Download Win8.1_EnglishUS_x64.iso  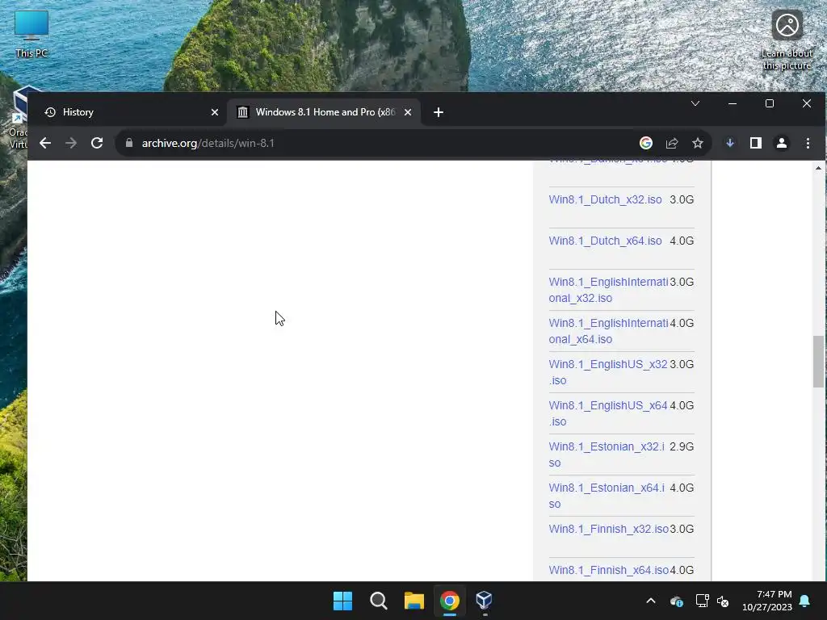tap(607, 413)
